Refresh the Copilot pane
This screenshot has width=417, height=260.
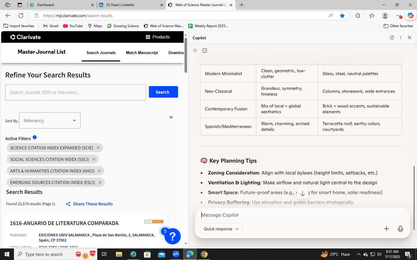click(392, 38)
